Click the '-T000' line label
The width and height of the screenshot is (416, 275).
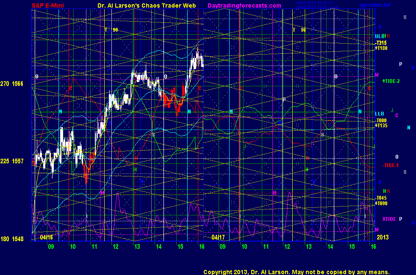(x=381, y=121)
